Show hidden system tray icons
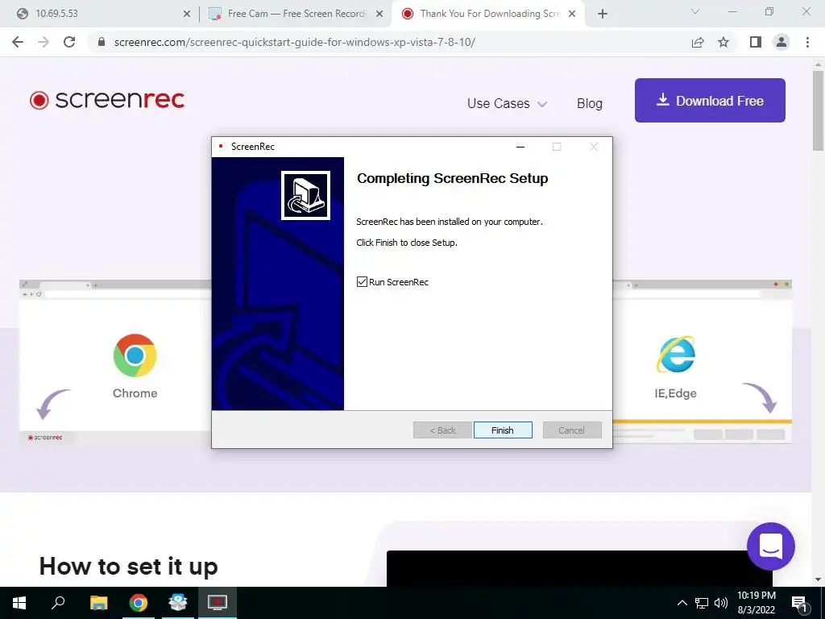825x619 pixels. 682,603
